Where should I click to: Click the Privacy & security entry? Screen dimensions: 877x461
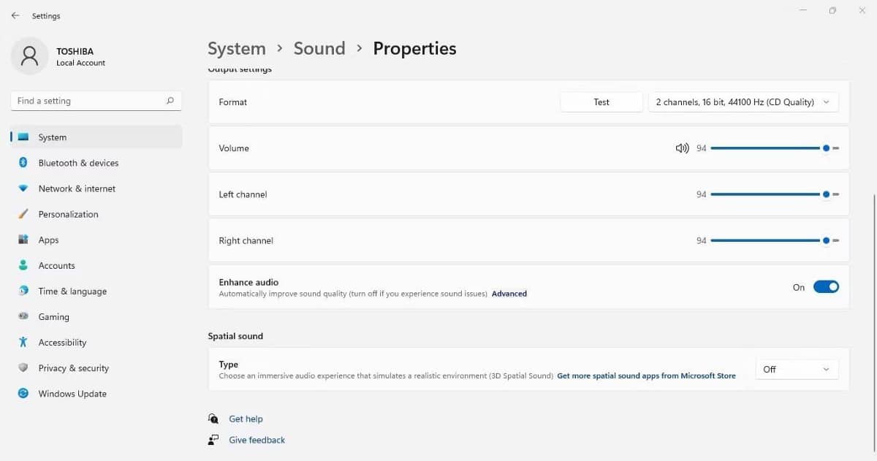pos(73,367)
